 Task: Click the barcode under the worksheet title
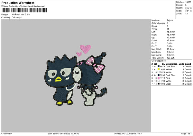coord(24,10)
